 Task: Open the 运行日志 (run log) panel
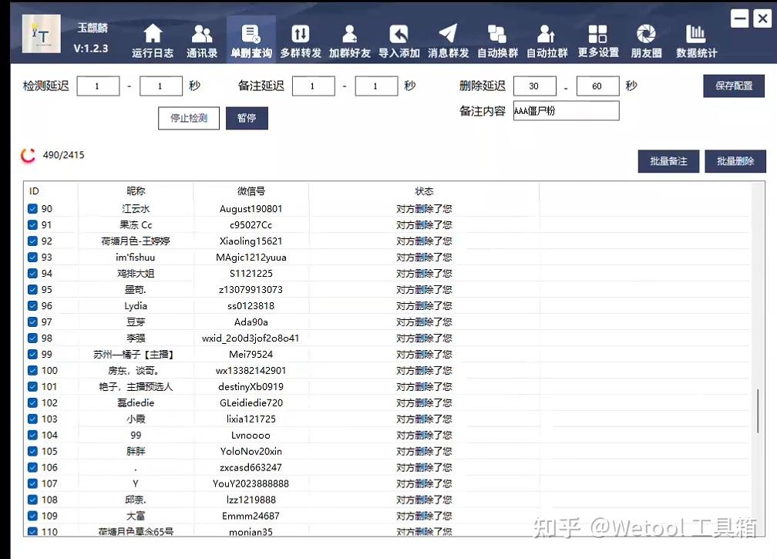coord(152,37)
